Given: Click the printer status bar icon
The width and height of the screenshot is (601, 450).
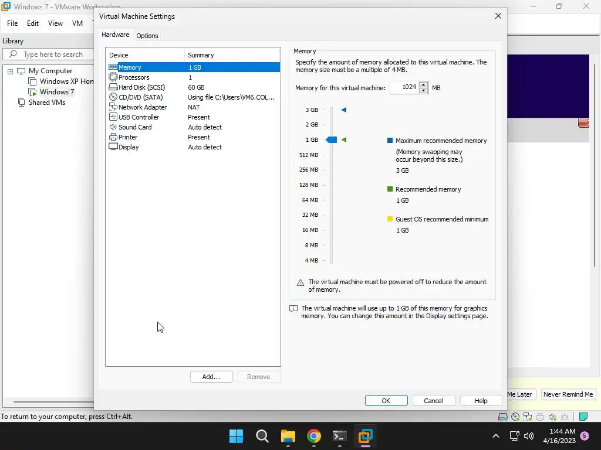Looking at the screenshot, I should [x=540, y=417].
